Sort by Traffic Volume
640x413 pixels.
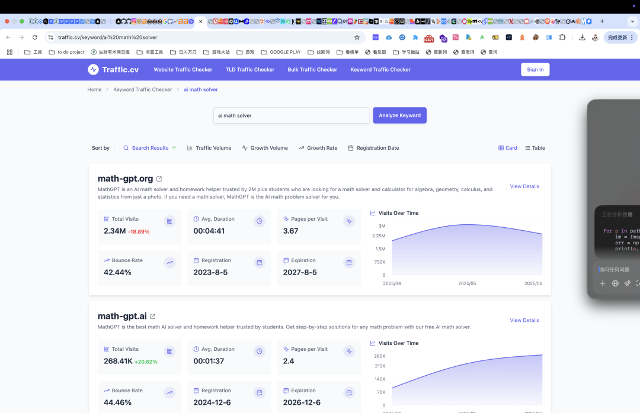coord(209,148)
